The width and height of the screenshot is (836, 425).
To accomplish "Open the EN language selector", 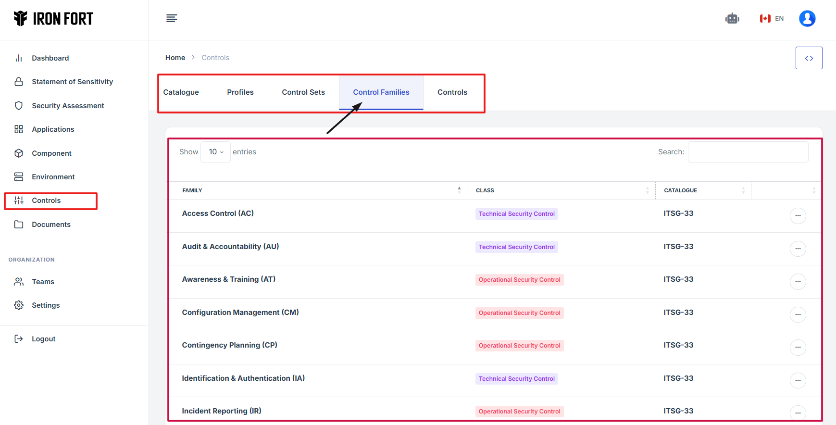I will (772, 19).
